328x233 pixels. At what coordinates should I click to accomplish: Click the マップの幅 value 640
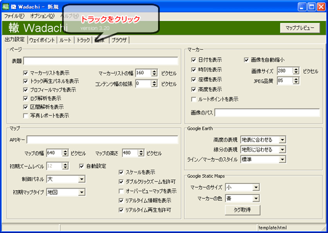pos(51,153)
